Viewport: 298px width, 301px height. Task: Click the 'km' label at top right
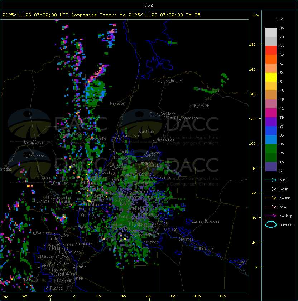pyautogui.click(x=256, y=15)
